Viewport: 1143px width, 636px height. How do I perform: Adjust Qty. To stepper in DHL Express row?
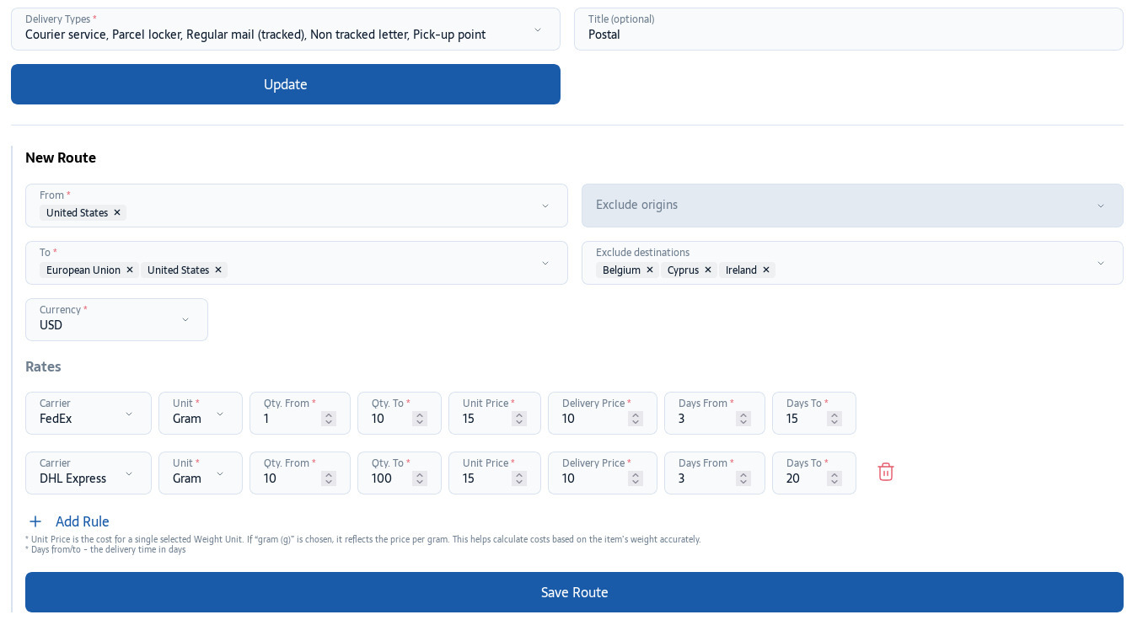pos(420,478)
